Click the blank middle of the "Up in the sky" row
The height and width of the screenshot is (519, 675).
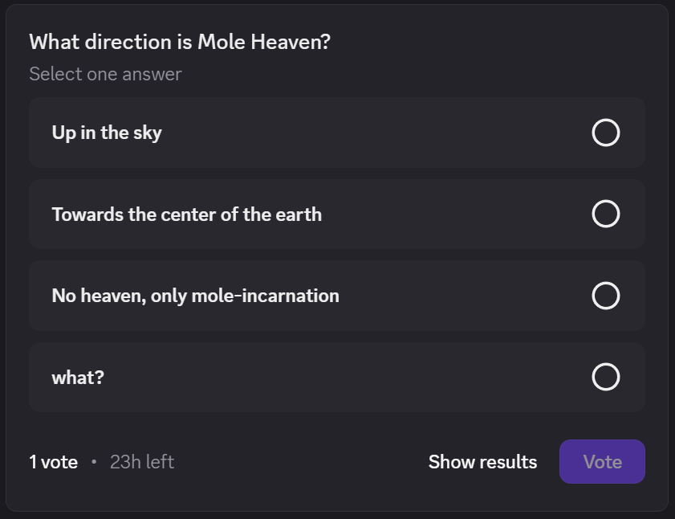click(361, 133)
